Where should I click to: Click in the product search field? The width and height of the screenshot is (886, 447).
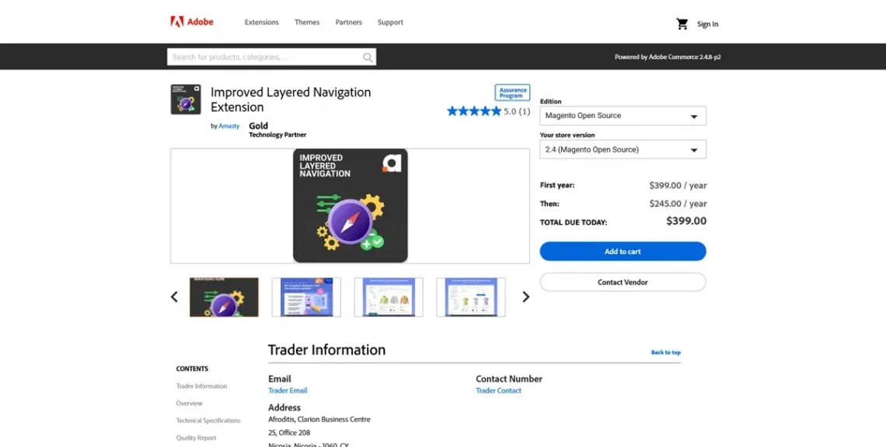(264, 57)
